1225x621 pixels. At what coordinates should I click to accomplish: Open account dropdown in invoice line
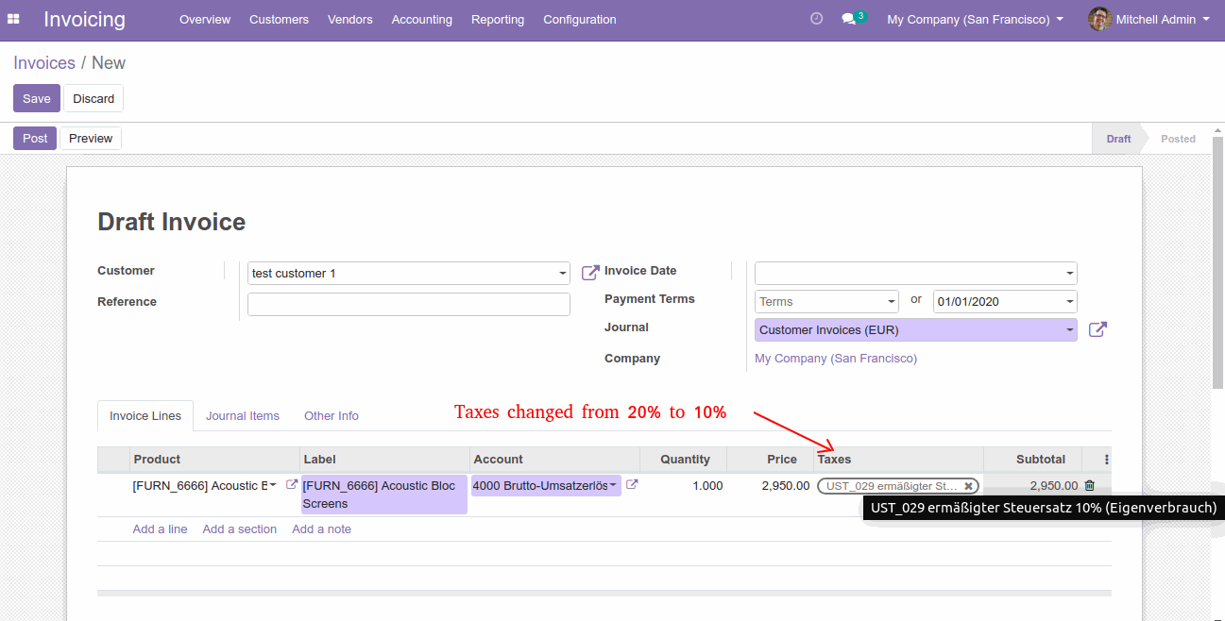point(613,485)
